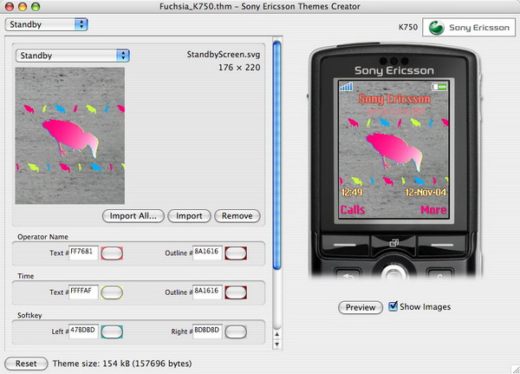This screenshot has height=374, width=520.
Task: Open the top Standby category dropdown
Action: (47, 24)
